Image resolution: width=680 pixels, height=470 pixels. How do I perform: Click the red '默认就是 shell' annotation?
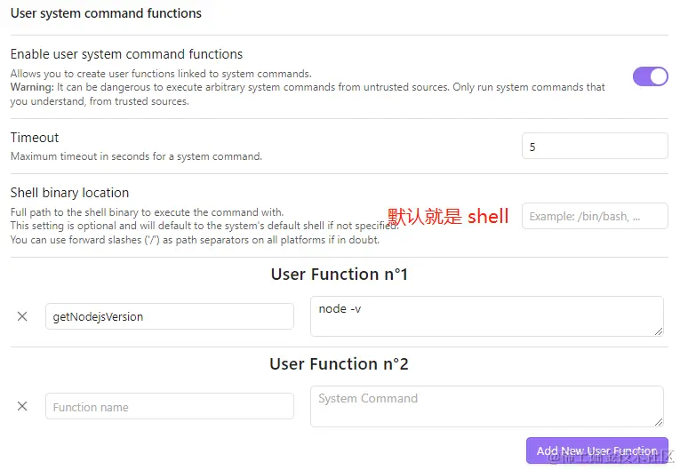click(x=448, y=216)
